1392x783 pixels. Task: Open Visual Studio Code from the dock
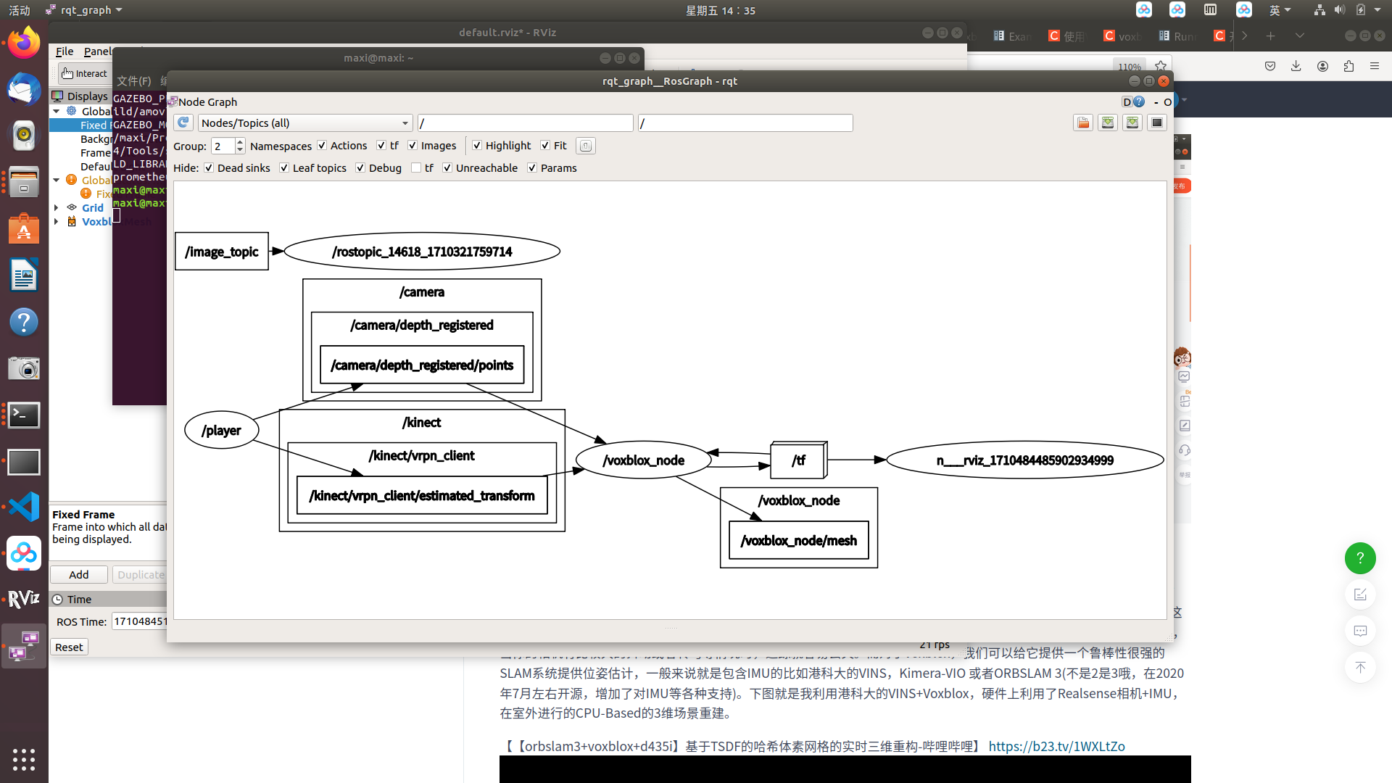(x=24, y=507)
